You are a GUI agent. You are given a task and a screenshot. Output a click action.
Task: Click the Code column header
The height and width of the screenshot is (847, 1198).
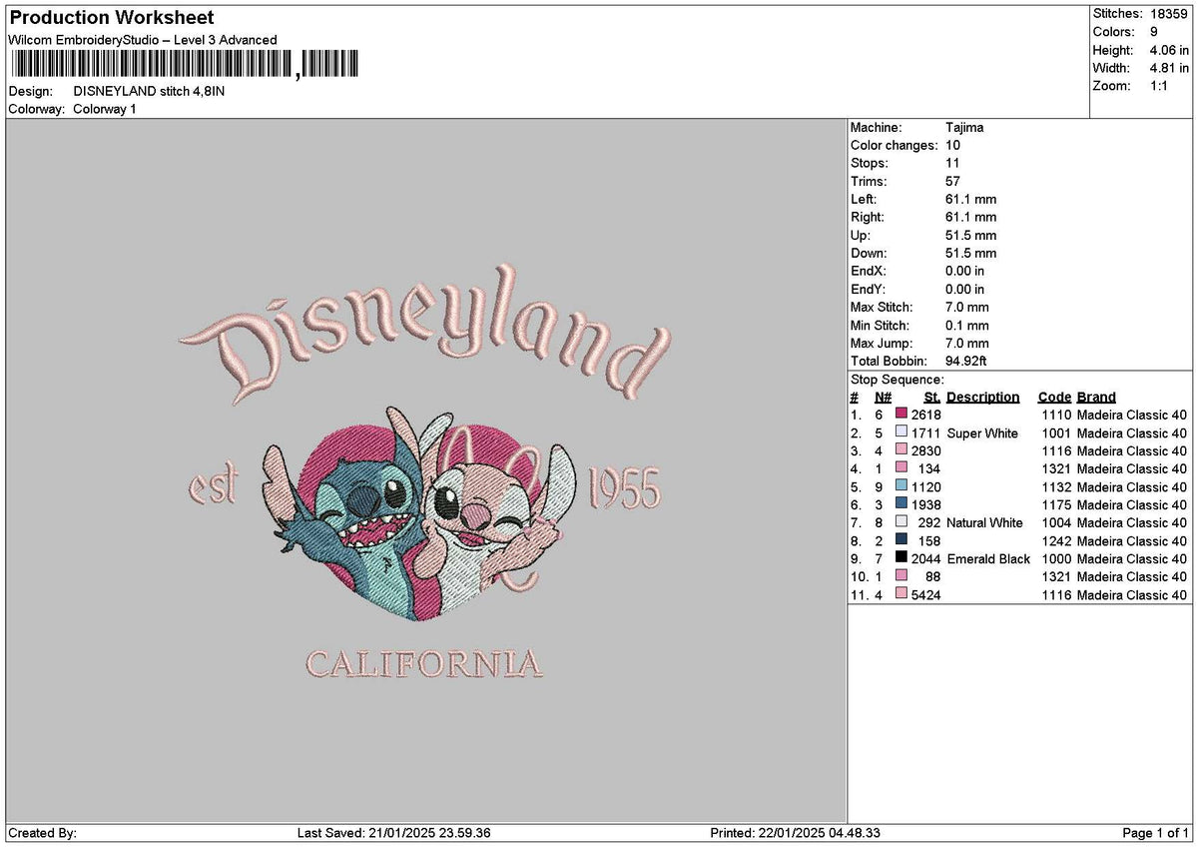click(1054, 397)
